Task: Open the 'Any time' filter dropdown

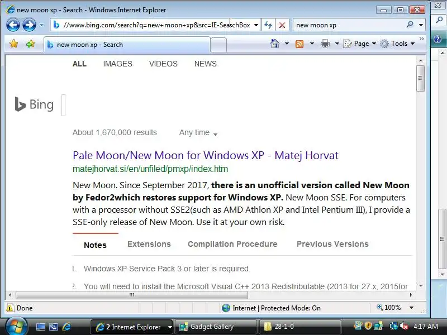Action: [x=198, y=133]
